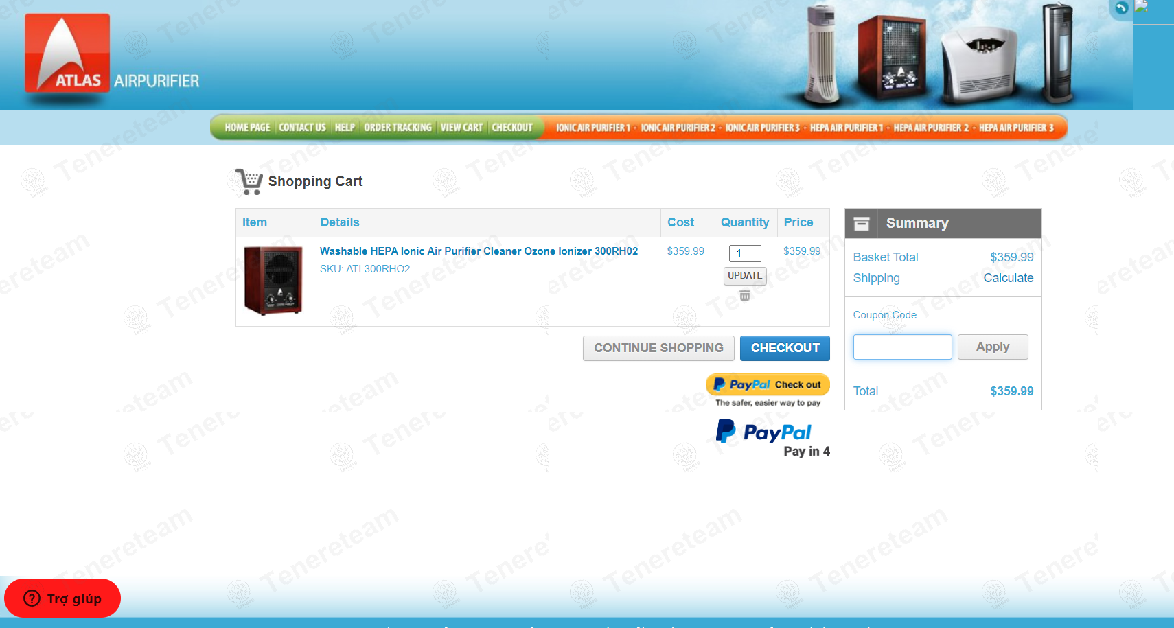Open HEPA AIR PURIFIER 1 category

[846, 128]
